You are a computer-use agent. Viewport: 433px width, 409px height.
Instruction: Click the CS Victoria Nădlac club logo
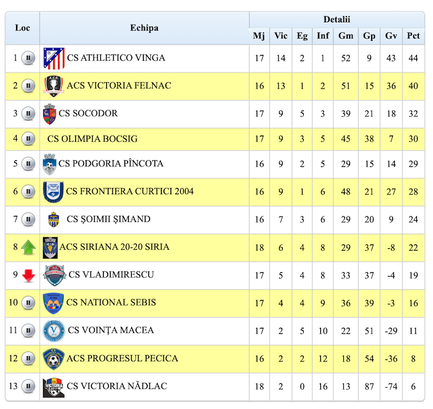(x=54, y=387)
